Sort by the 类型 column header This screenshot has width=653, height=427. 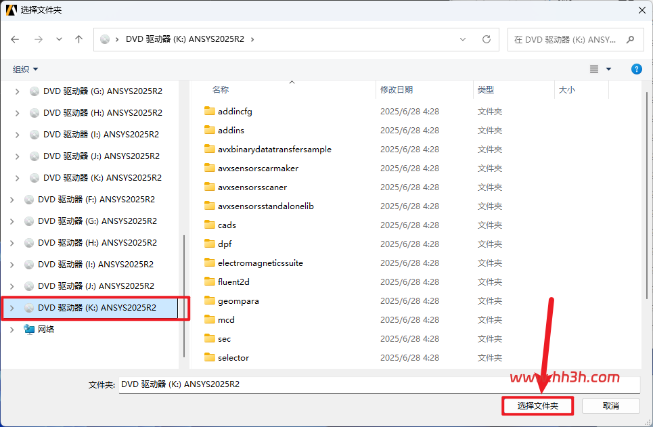coord(486,89)
